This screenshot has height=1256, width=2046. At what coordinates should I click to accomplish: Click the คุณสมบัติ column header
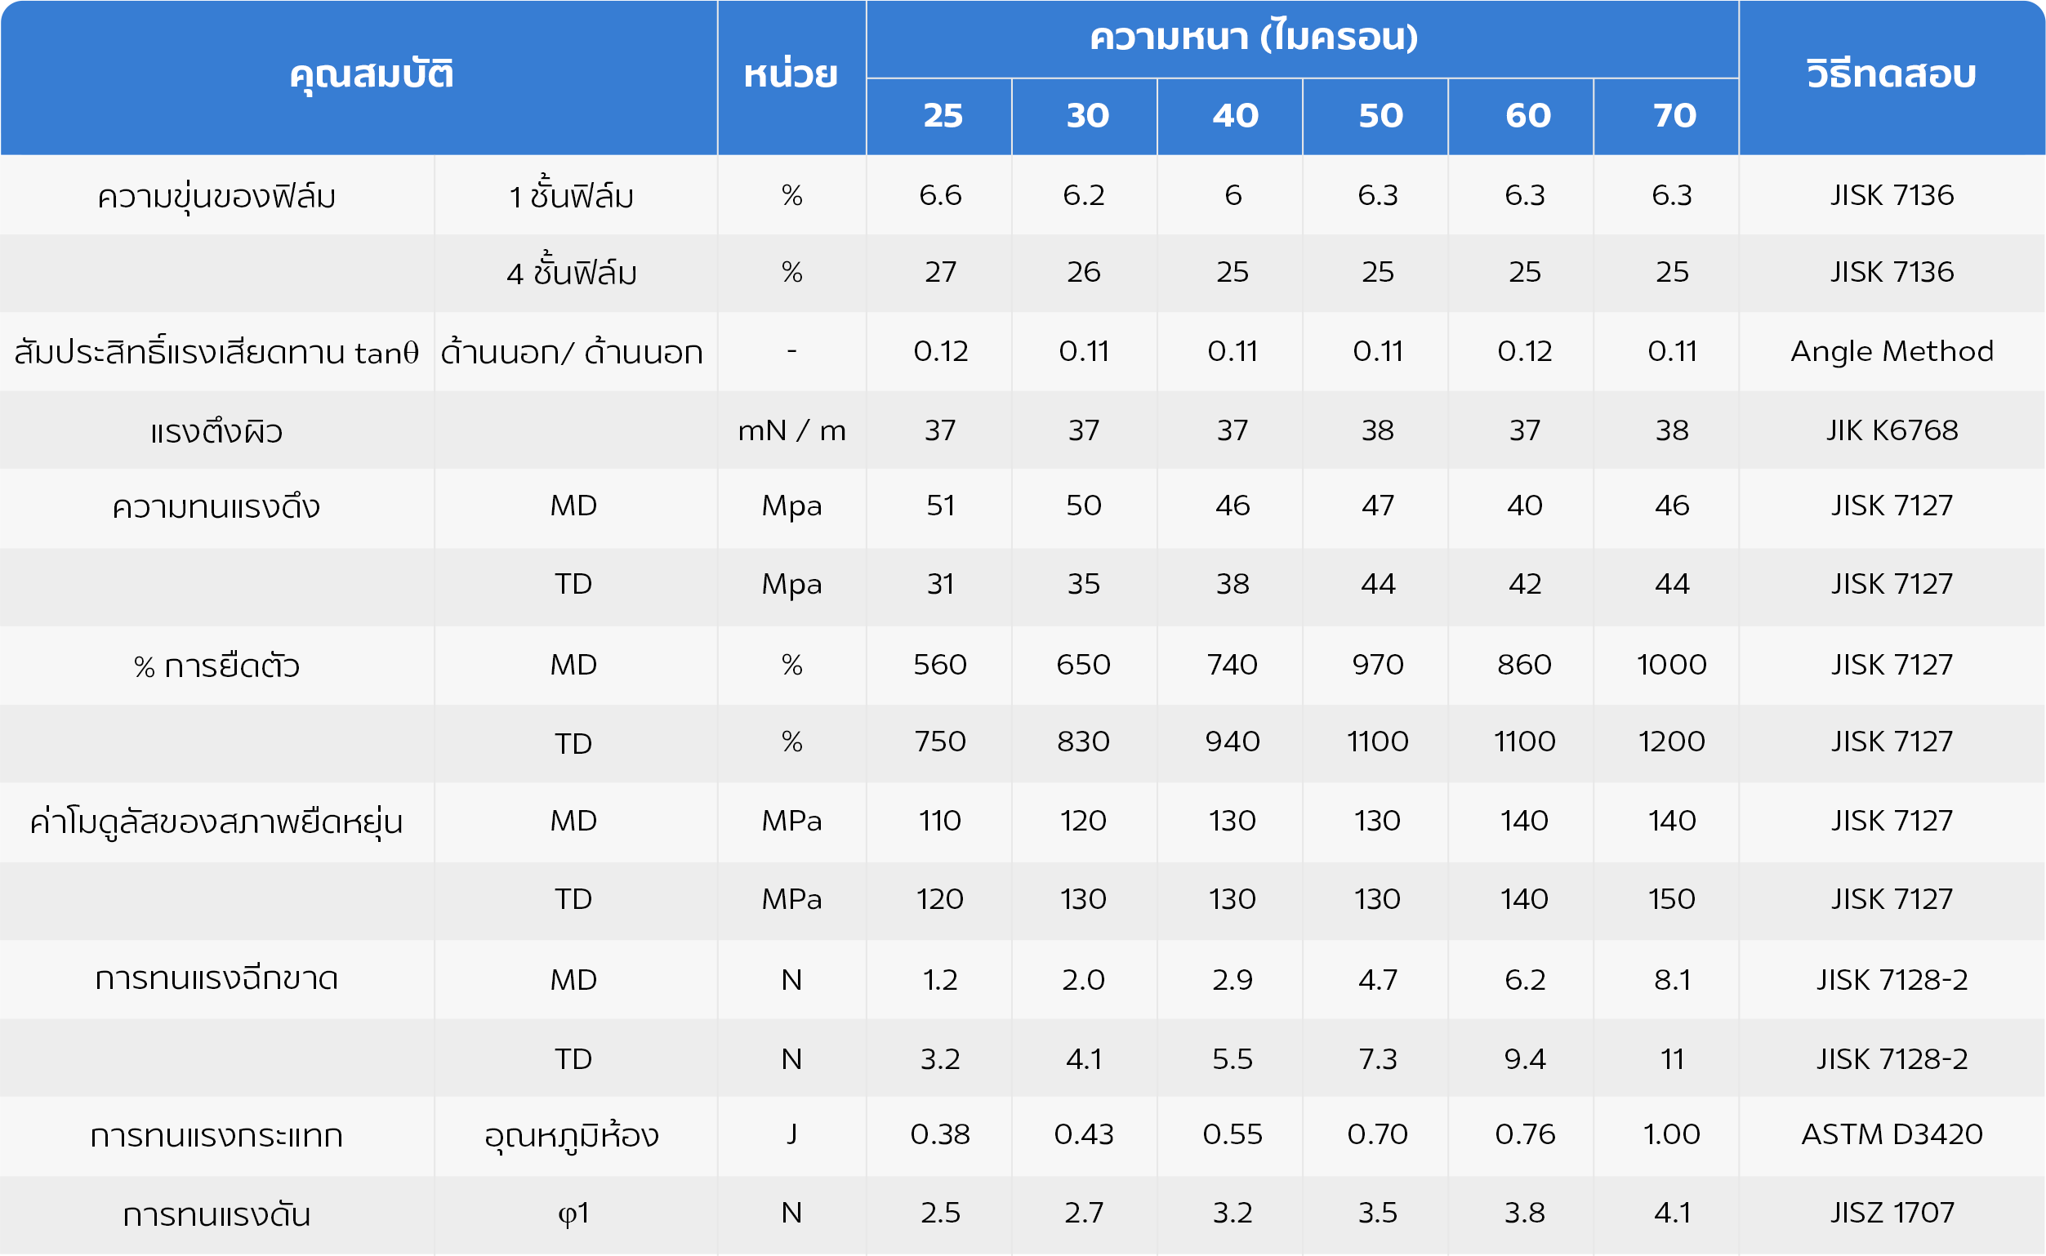pos(371,75)
